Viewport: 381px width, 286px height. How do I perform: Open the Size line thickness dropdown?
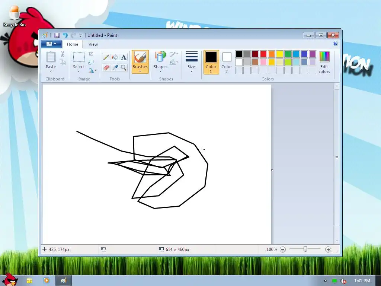click(x=191, y=62)
